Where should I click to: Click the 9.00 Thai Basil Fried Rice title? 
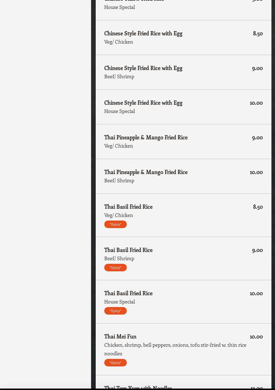(128, 250)
